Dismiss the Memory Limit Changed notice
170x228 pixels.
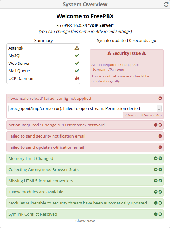coord(160,158)
